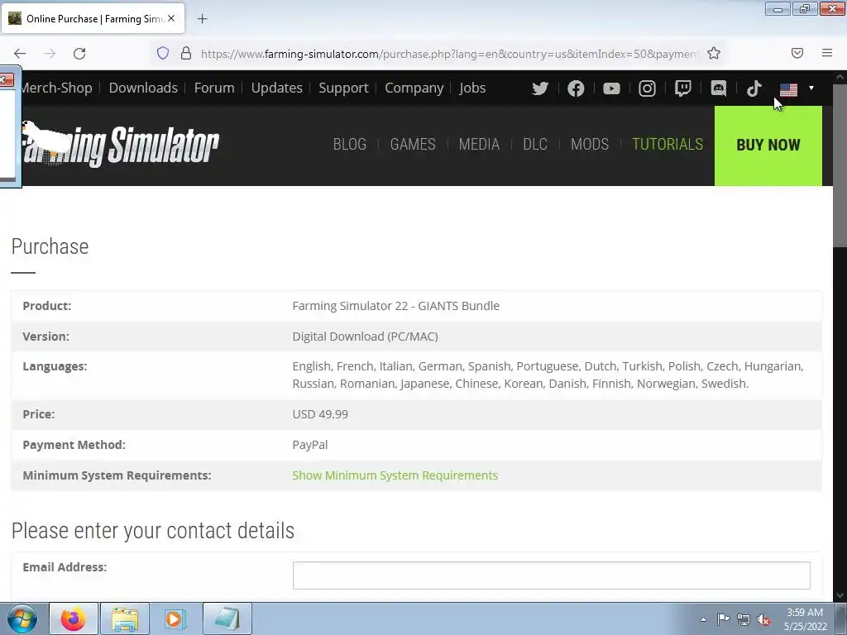Image resolution: width=847 pixels, height=635 pixels.
Task: Go to the BLOG section
Action: [350, 144]
